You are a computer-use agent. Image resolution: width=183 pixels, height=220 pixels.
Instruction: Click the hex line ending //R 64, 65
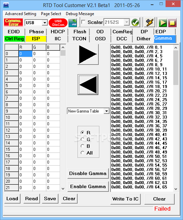139,187
